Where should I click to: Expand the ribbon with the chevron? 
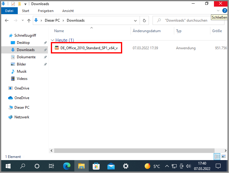[218, 11]
